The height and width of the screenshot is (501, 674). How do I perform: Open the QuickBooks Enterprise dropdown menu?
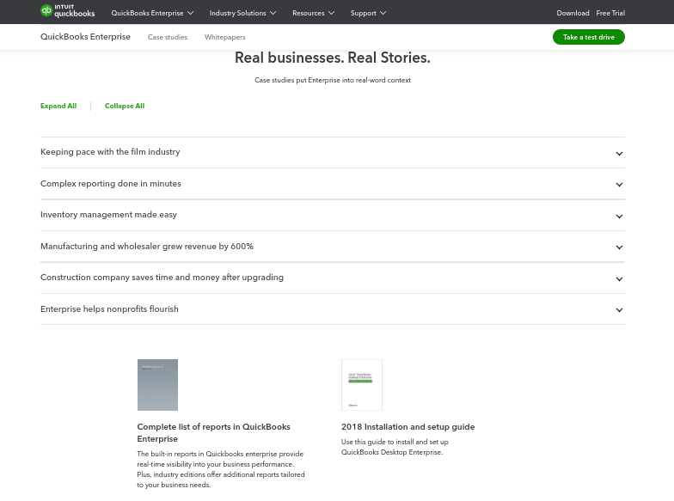coord(152,14)
